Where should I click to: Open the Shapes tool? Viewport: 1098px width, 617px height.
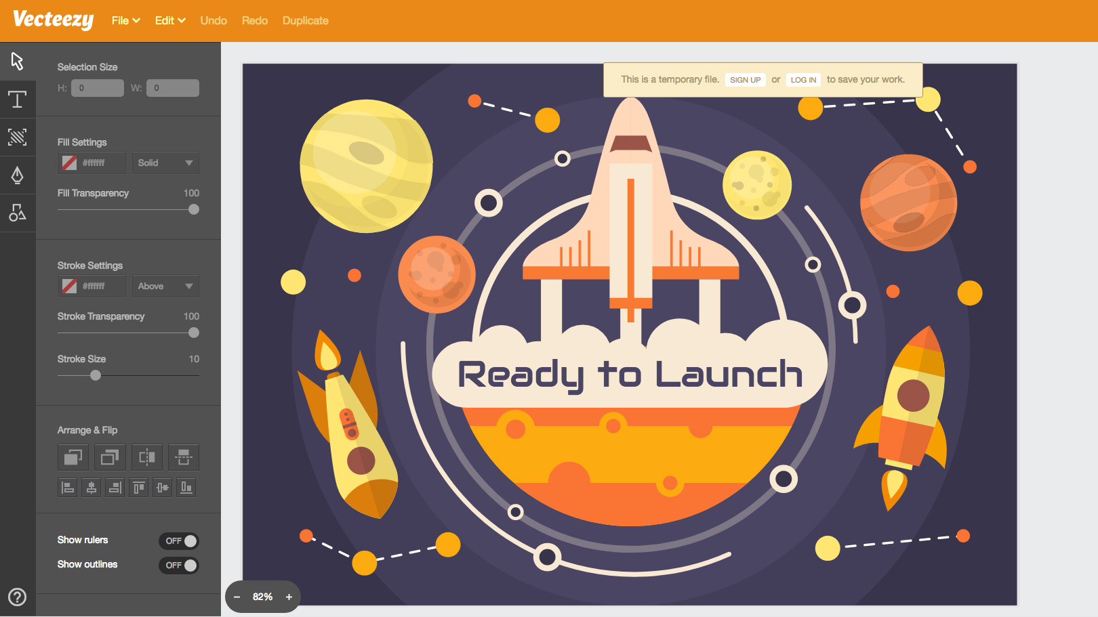[18, 213]
